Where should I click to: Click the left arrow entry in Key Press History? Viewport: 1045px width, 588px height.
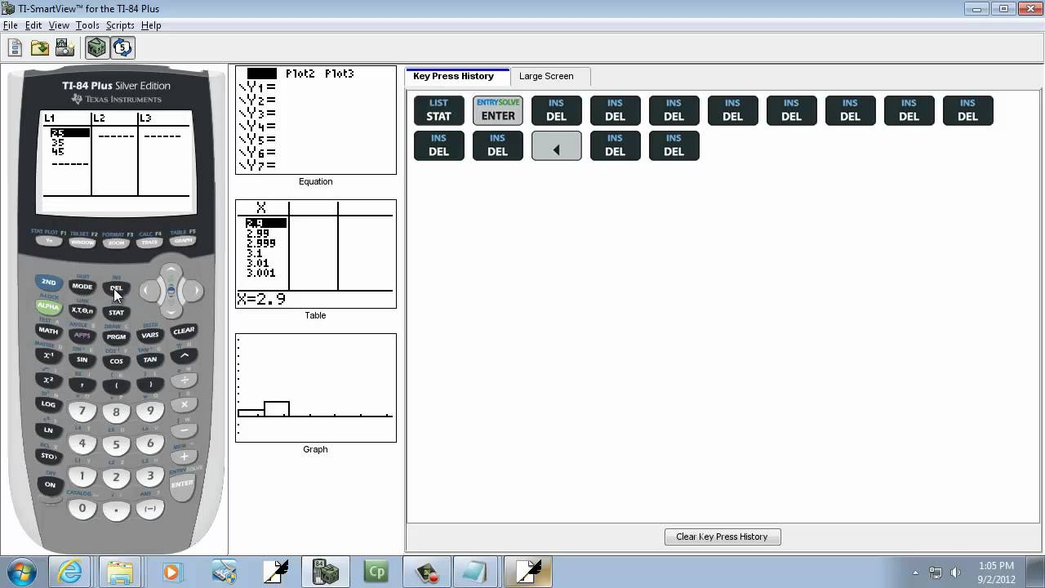[x=557, y=145]
